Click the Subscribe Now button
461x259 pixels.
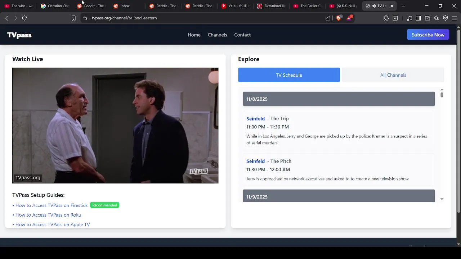(428, 35)
